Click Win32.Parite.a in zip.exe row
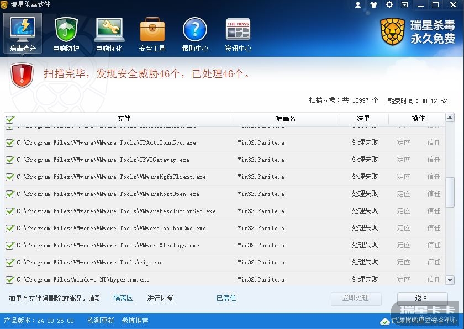This screenshot has height=329, width=464. click(x=261, y=263)
